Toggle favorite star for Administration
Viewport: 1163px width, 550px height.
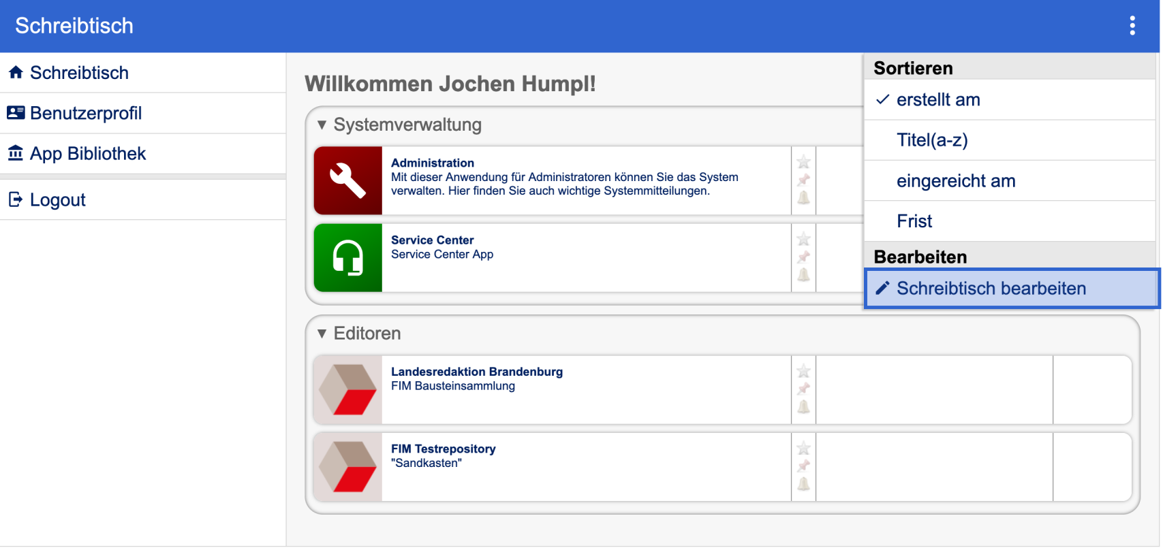click(x=803, y=162)
